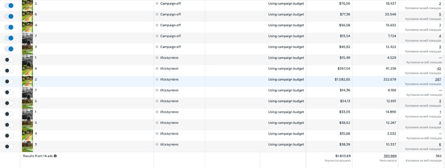445x168 pixels.
Task: Turn on the toggle for the $34,13 ad
Action: click(9, 103)
